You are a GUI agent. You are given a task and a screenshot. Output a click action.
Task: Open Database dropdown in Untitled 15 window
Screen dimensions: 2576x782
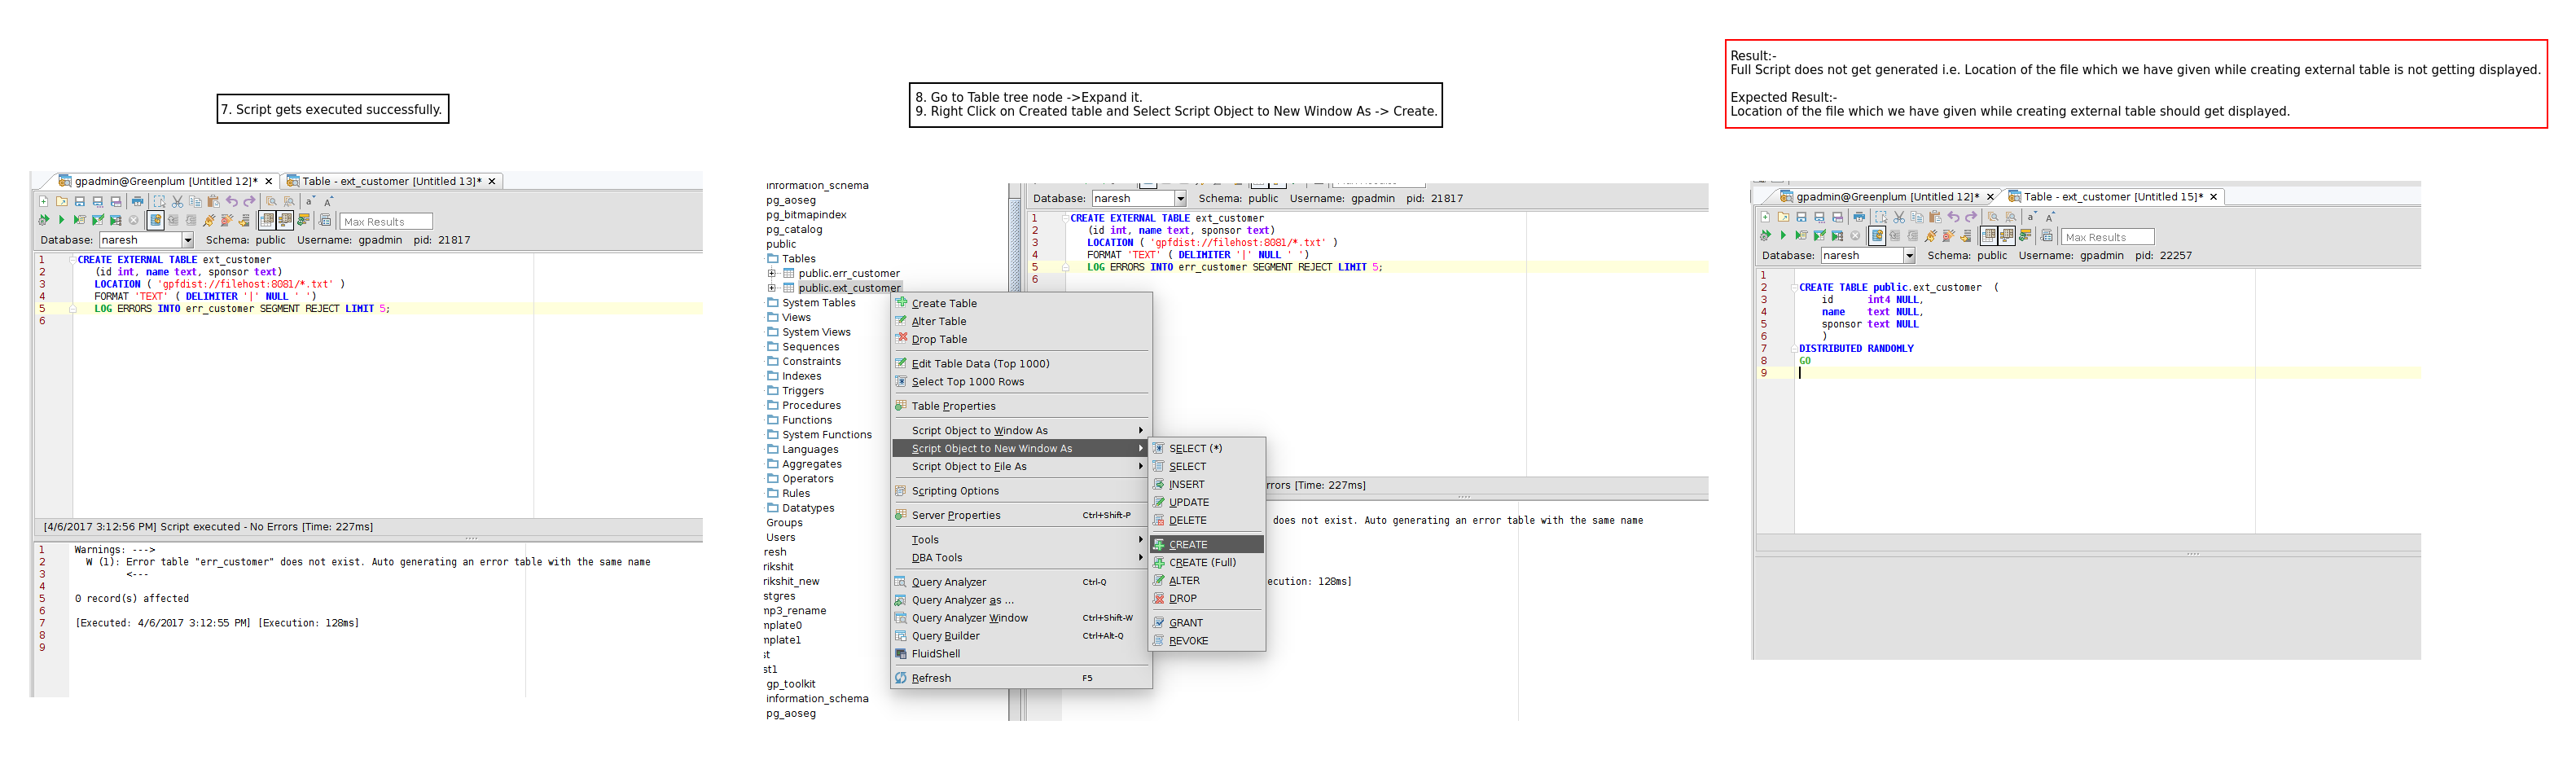pyautogui.click(x=1909, y=256)
